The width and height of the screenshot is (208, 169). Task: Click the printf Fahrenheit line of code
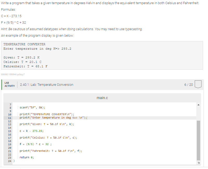click(x=51, y=151)
